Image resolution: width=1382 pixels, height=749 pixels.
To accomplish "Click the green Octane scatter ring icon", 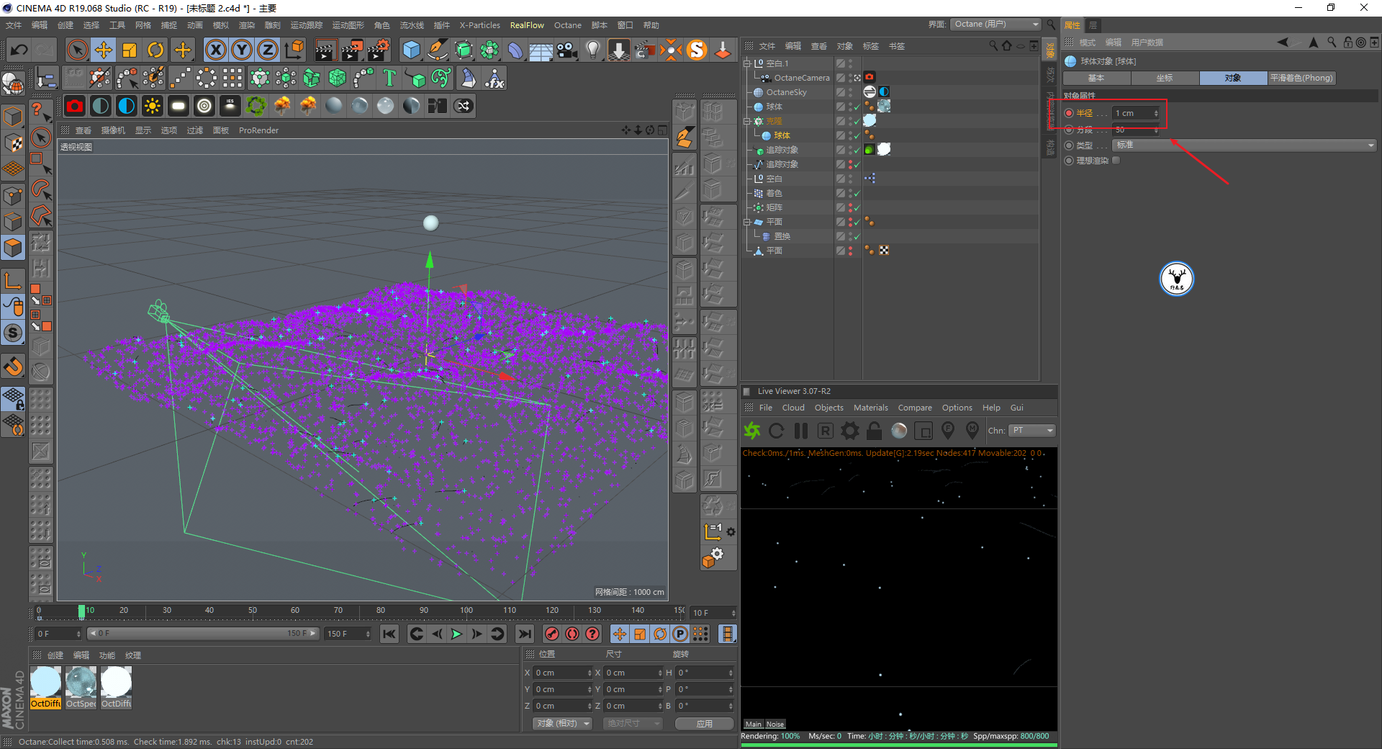I will [x=256, y=106].
